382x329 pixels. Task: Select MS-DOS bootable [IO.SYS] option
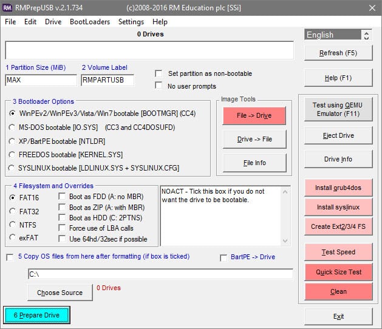[x=12, y=127]
